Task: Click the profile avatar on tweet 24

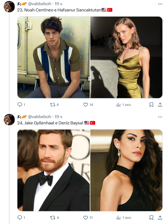Action: 9,119
